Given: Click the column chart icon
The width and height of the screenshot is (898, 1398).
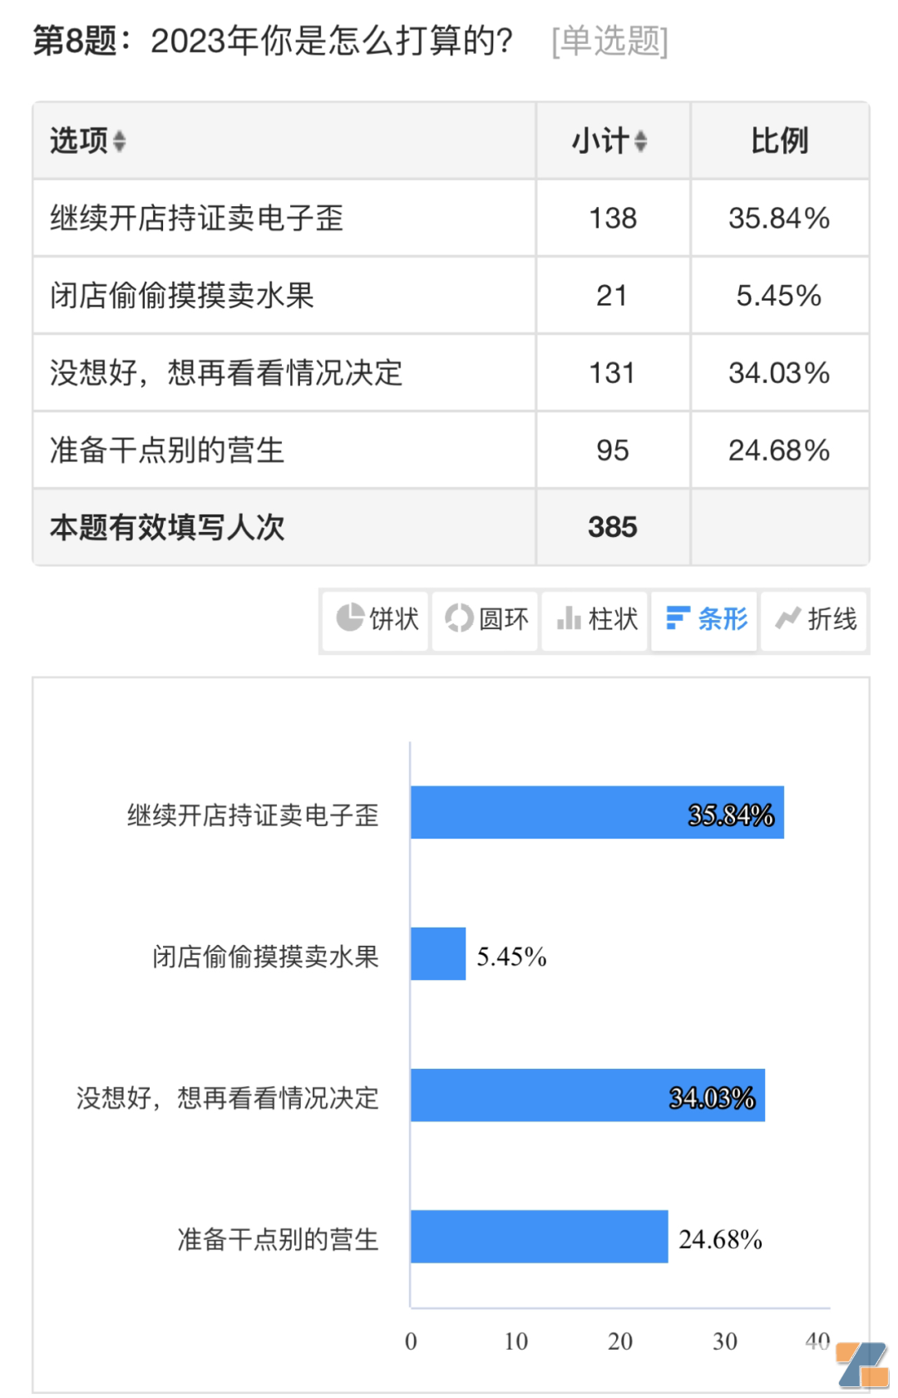Looking at the screenshot, I should click(569, 618).
